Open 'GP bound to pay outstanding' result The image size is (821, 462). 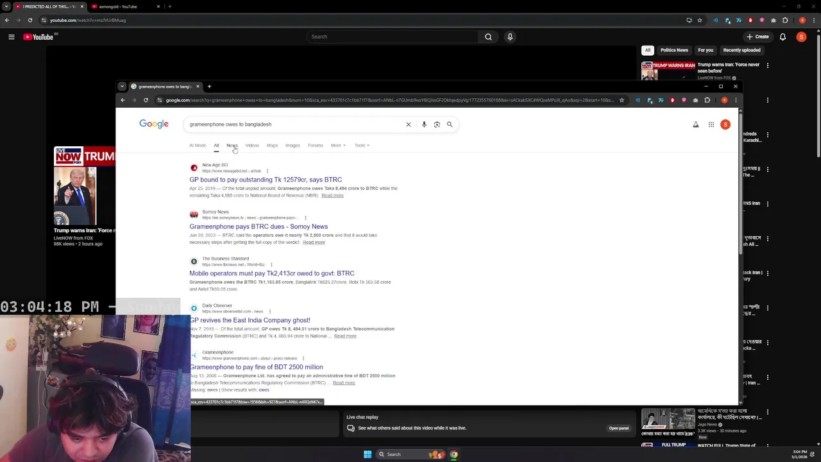(266, 180)
